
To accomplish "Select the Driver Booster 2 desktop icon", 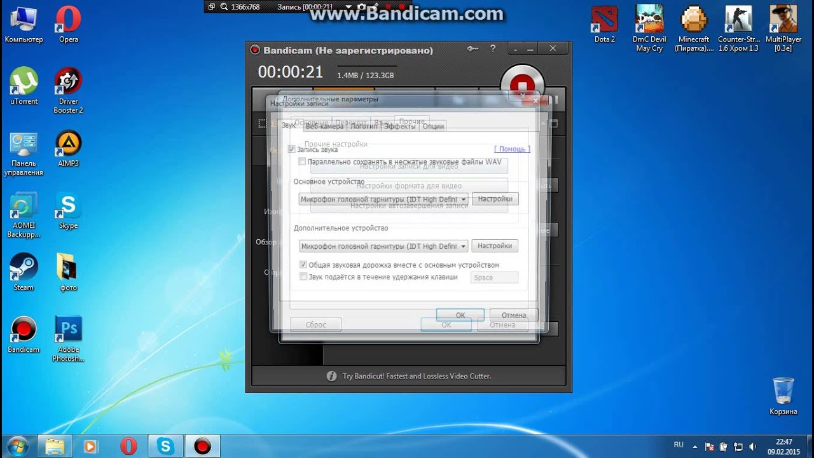I will (x=69, y=90).
